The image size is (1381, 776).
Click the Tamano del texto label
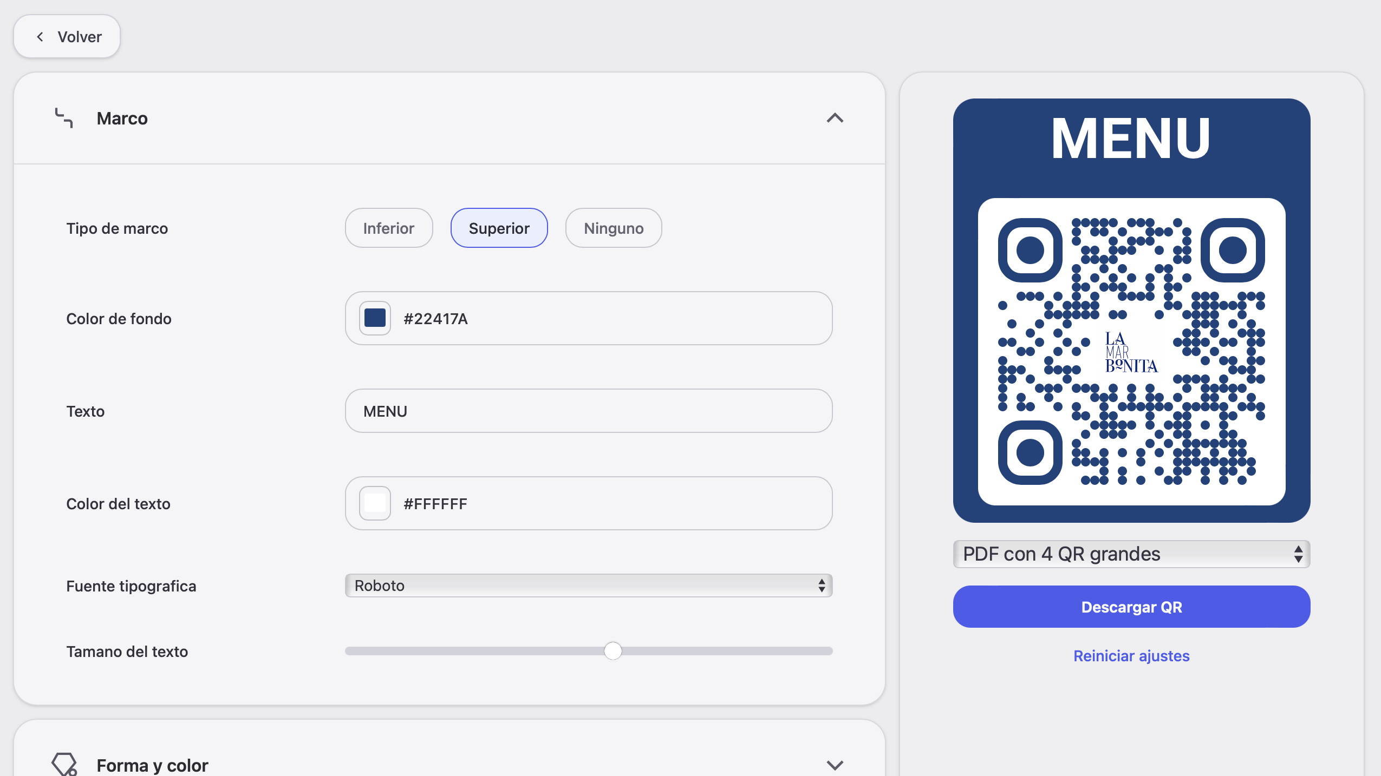pos(127,651)
